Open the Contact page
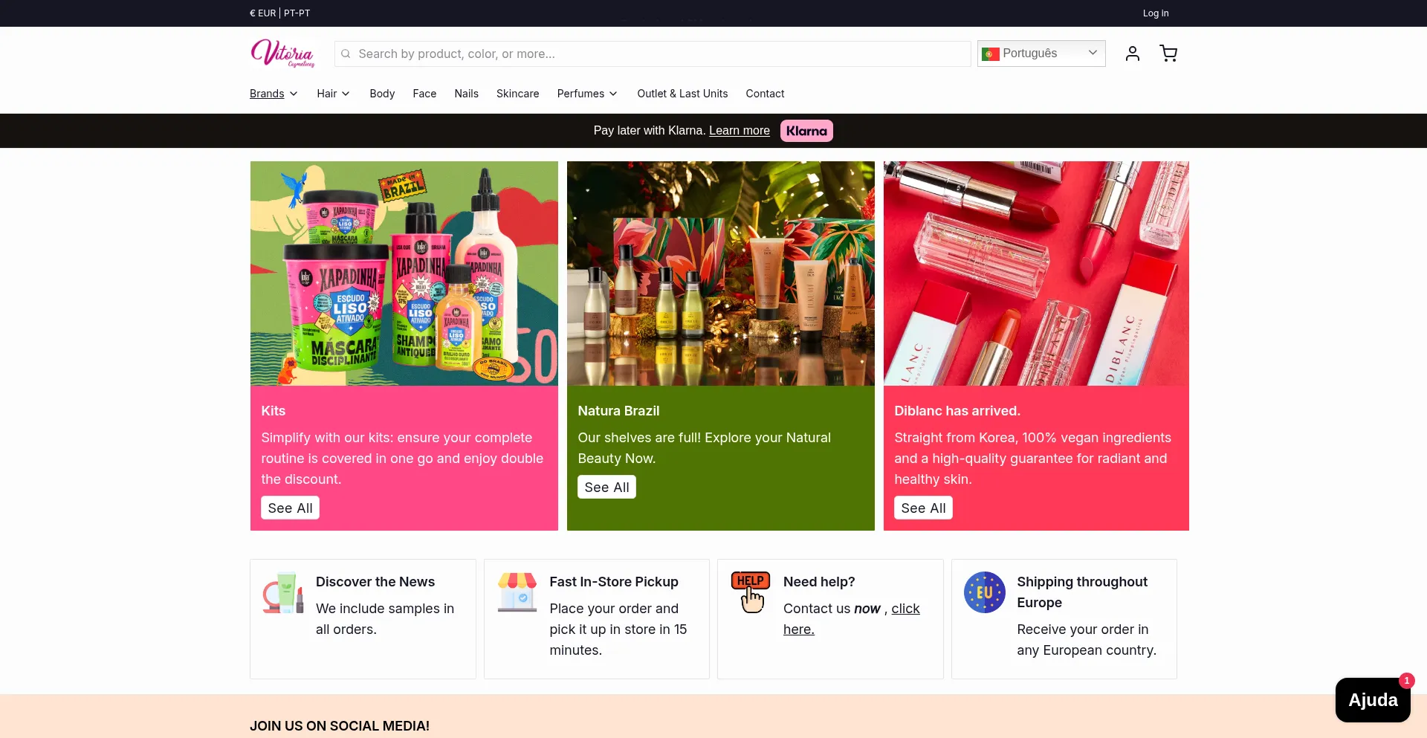 pos(765,94)
